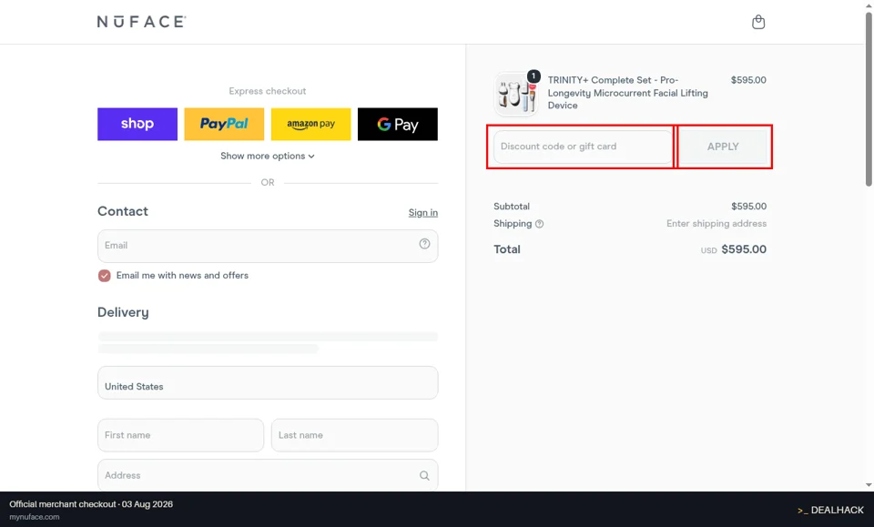Expand Show more options
Screen dimensions: 874x527
tap(268, 156)
